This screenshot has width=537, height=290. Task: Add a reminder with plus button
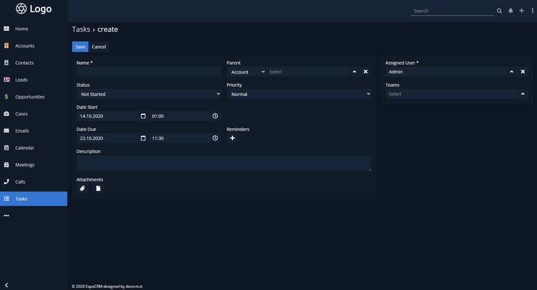point(232,138)
